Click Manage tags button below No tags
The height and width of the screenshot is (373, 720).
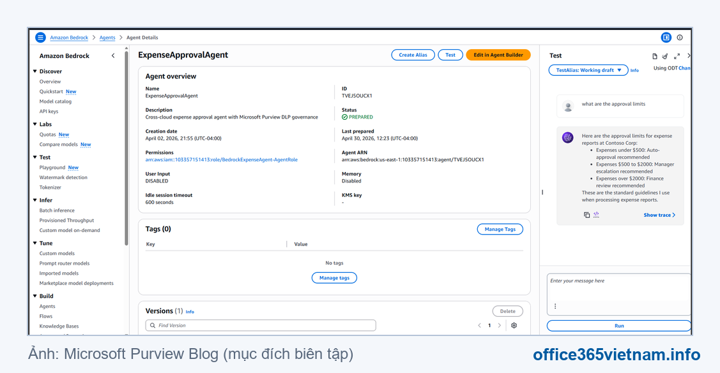point(334,278)
